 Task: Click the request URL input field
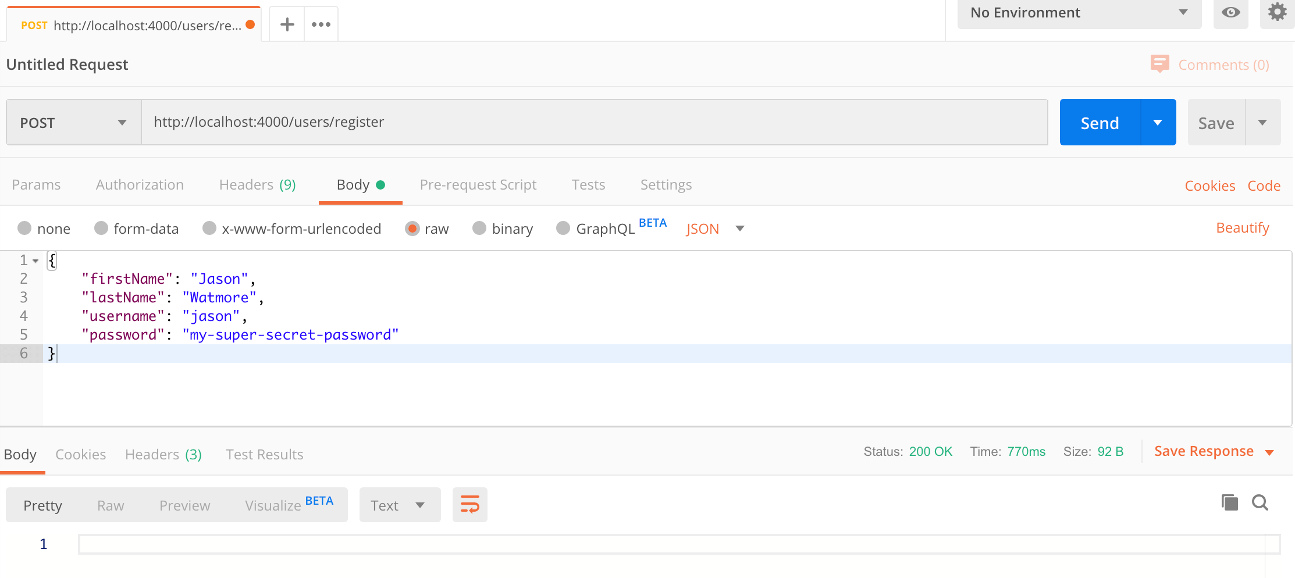click(x=593, y=122)
